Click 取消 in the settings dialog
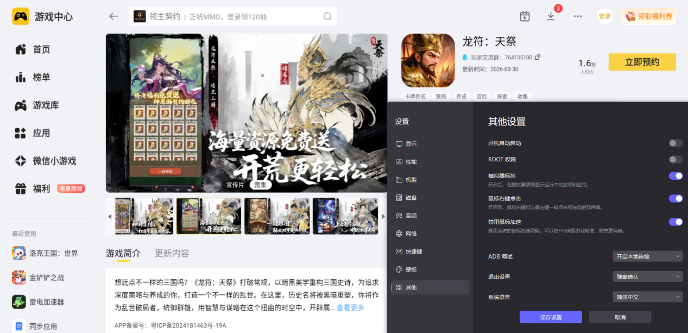This screenshot has height=333, width=688. (x=620, y=317)
